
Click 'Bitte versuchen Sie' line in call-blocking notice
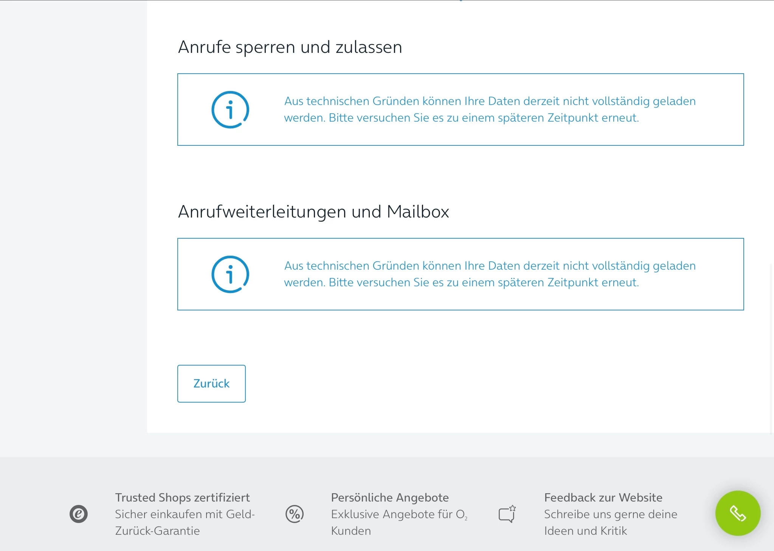(461, 118)
